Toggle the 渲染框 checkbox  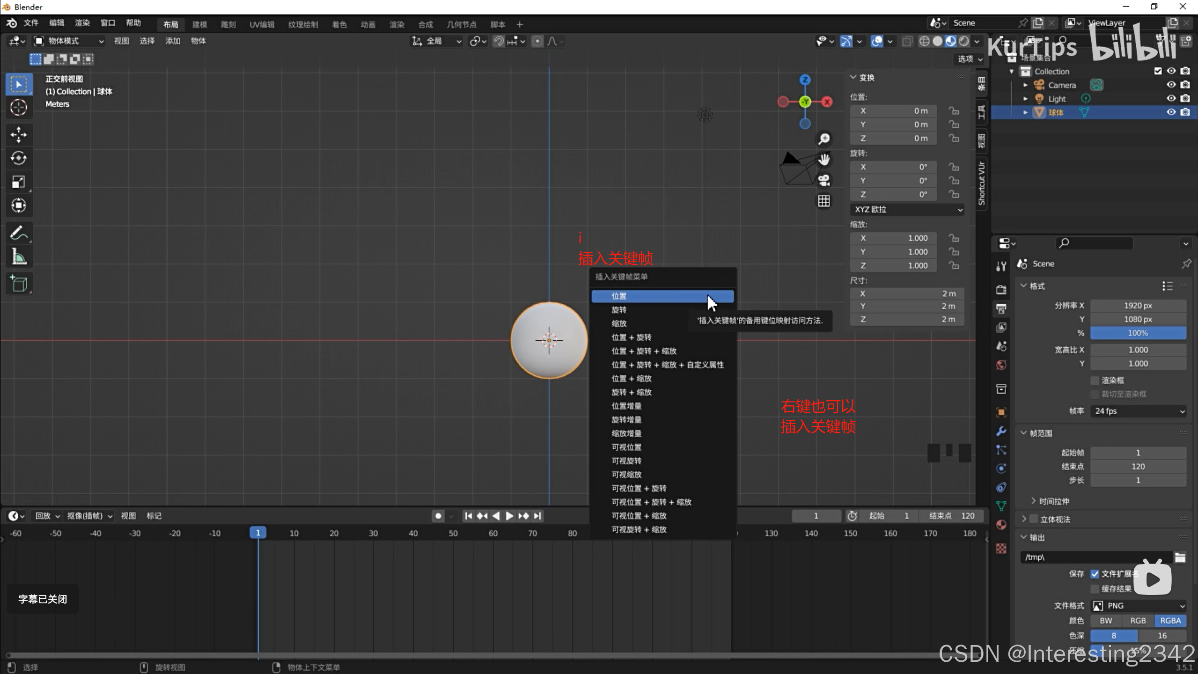[x=1095, y=380]
